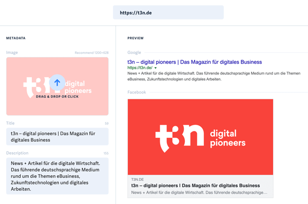
Task: Expand the small green arrow beside Google URL
Action: coord(156,68)
